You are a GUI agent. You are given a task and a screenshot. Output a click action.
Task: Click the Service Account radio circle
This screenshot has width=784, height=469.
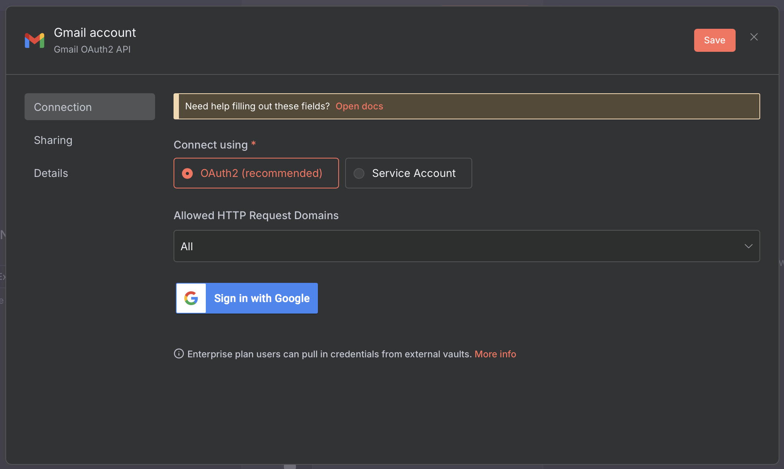[359, 173]
